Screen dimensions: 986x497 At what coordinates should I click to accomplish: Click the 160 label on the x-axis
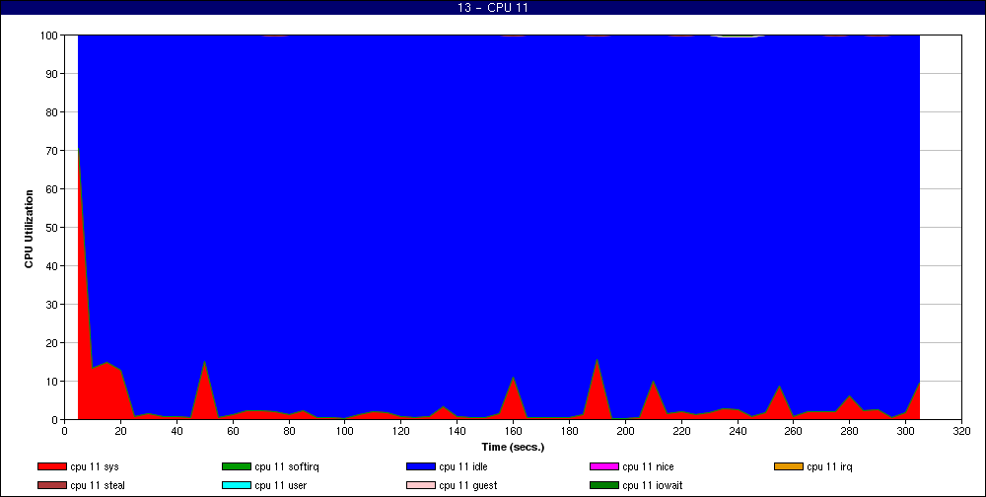(513, 431)
